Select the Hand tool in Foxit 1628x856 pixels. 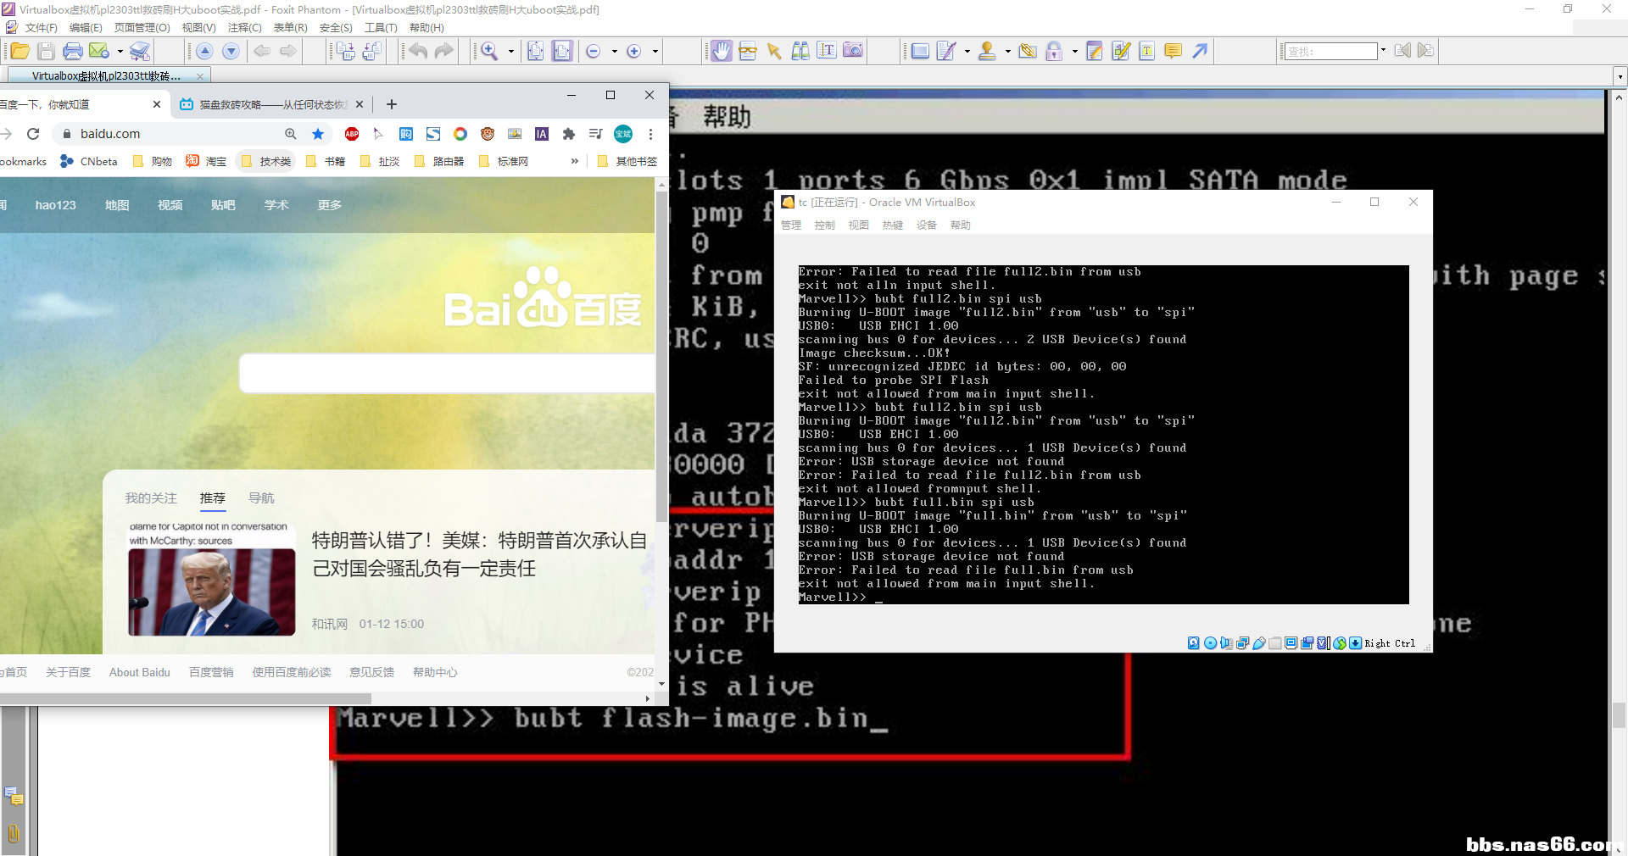722,51
